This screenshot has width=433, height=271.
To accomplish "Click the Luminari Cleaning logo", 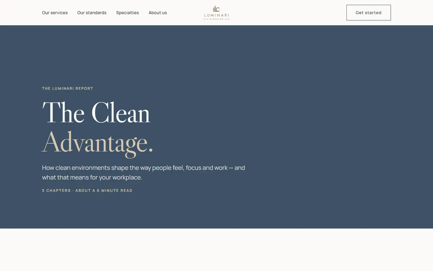I will click(216, 13).
